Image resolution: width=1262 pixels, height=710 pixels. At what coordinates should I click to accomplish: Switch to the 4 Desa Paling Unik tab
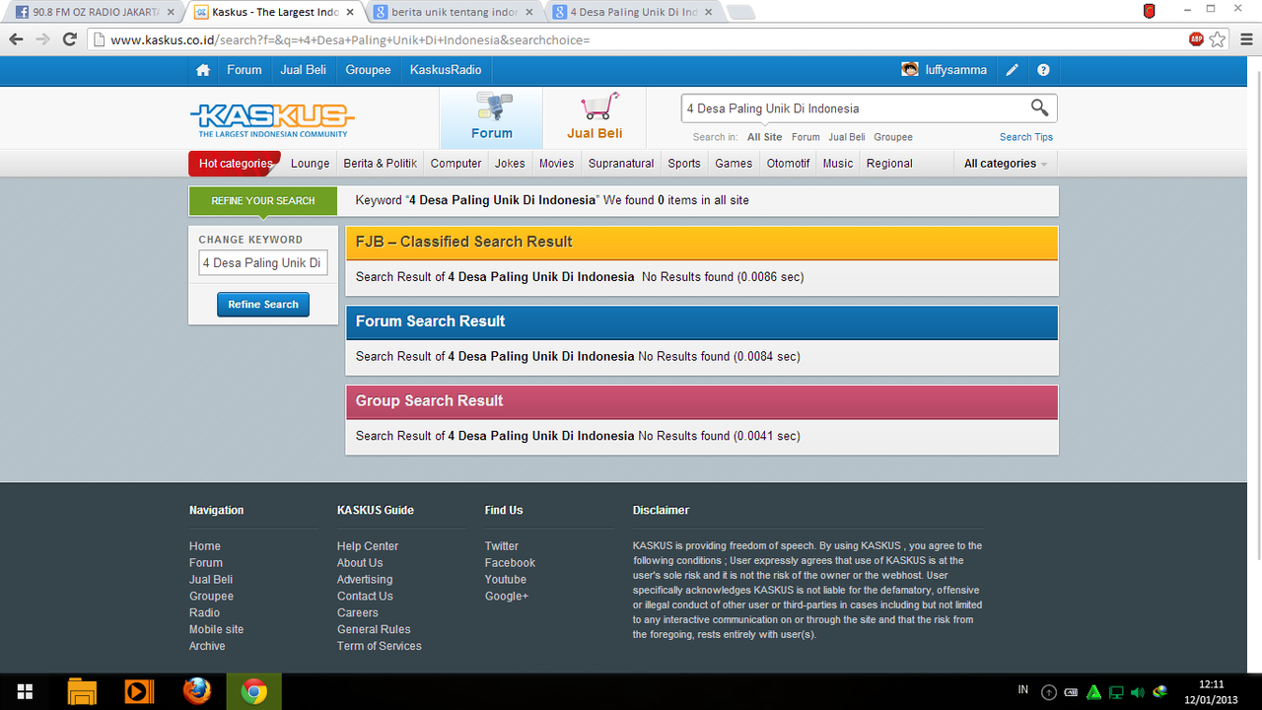point(631,13)
